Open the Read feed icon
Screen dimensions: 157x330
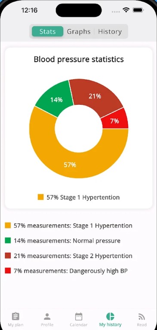(x=142, y=317)
